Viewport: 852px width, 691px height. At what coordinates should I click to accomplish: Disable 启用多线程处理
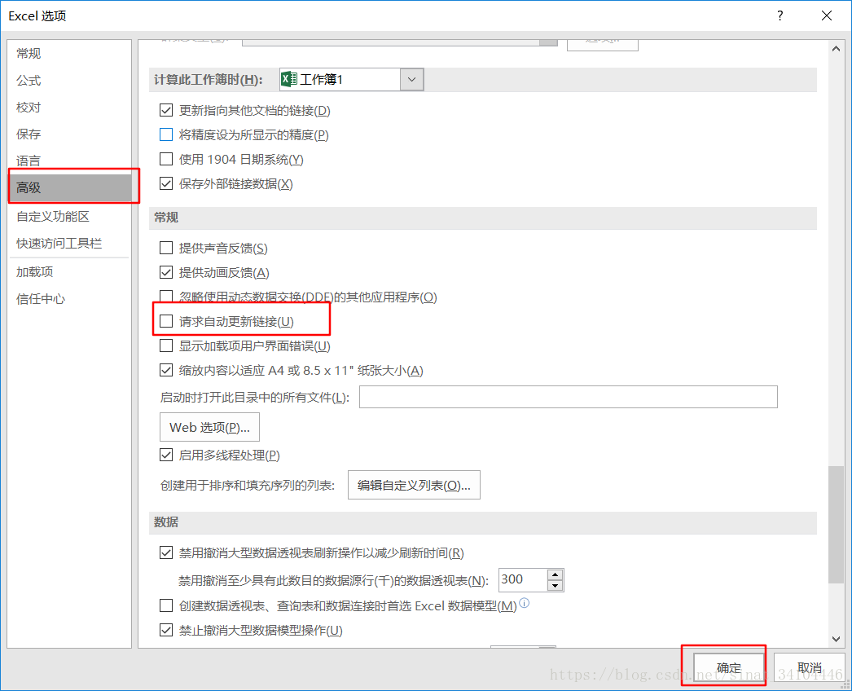click(x=166, y=455)
